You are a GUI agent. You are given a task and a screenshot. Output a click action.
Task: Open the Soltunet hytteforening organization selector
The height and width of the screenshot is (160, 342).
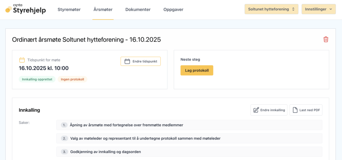[x=271, y=9]
